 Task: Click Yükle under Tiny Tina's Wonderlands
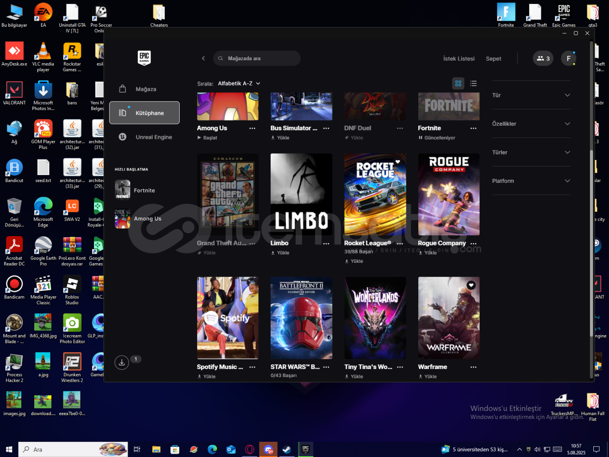[x=354, y=376]
